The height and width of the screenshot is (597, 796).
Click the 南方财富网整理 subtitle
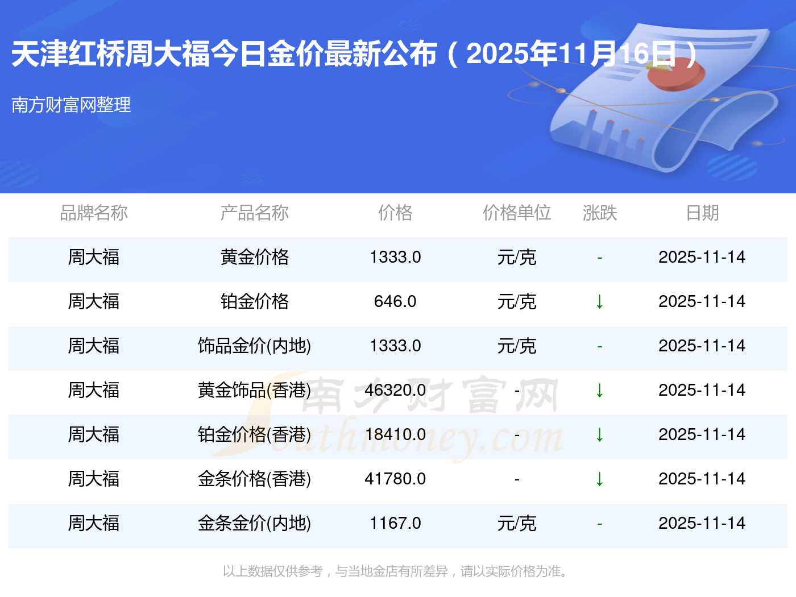point(71,105)
